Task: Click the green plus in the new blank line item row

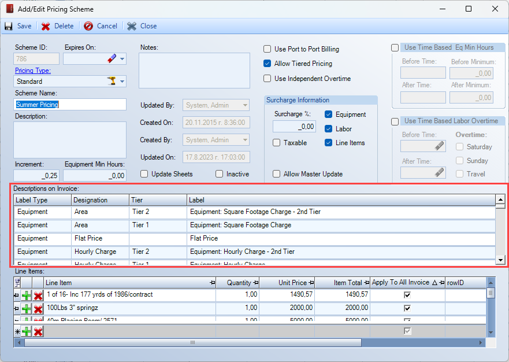Action: pos(27,331)
